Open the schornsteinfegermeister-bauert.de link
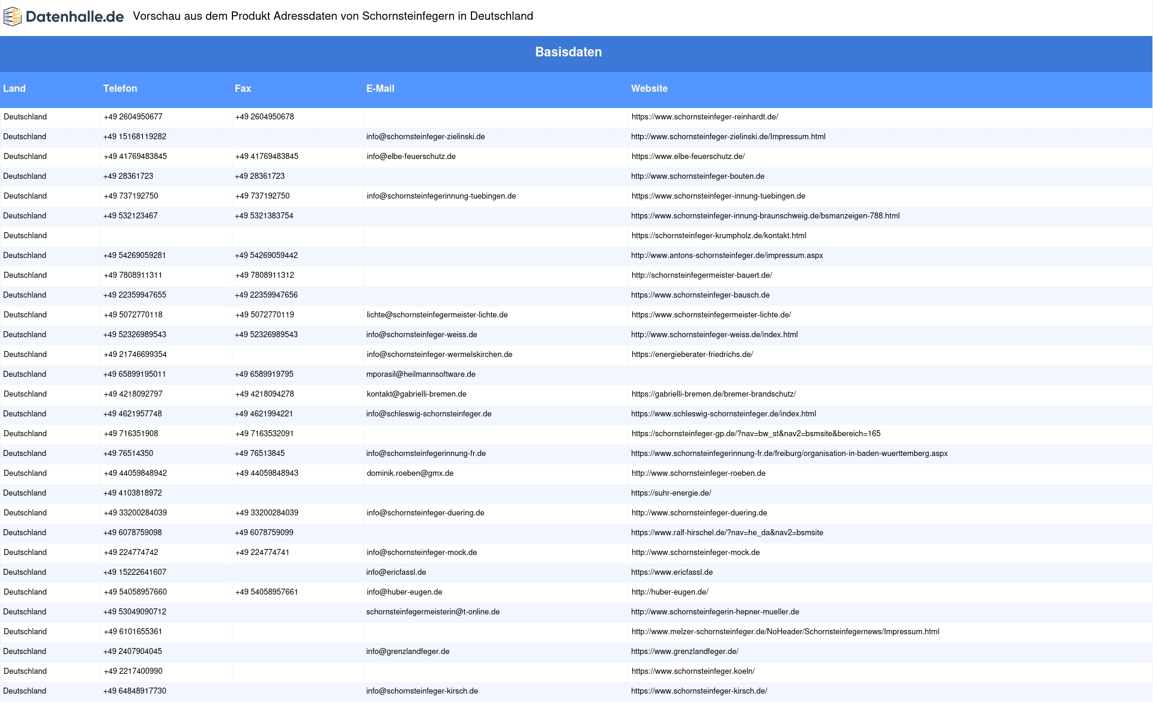This screenshot has width=1153, height=702. 702,275
